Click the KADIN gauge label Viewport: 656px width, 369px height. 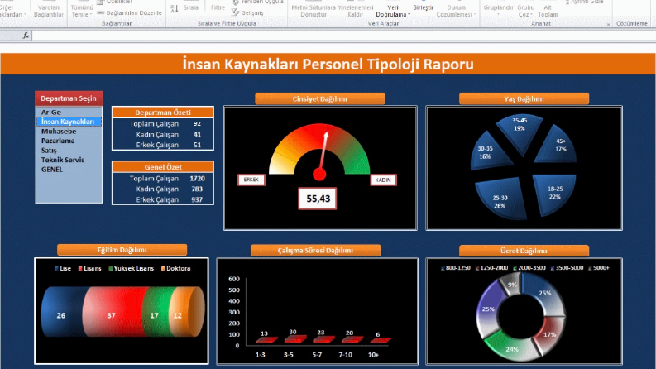383,180
